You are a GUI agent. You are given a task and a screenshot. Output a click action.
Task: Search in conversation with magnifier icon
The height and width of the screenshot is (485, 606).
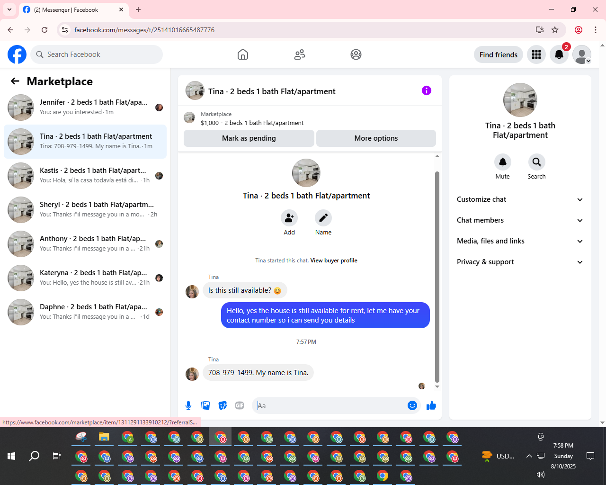(x=536, y=162)
